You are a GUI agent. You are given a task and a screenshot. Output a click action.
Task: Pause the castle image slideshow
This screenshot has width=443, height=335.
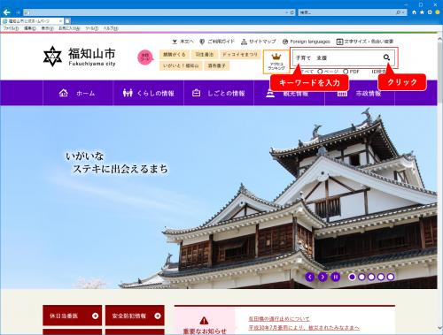pos(336,277)
